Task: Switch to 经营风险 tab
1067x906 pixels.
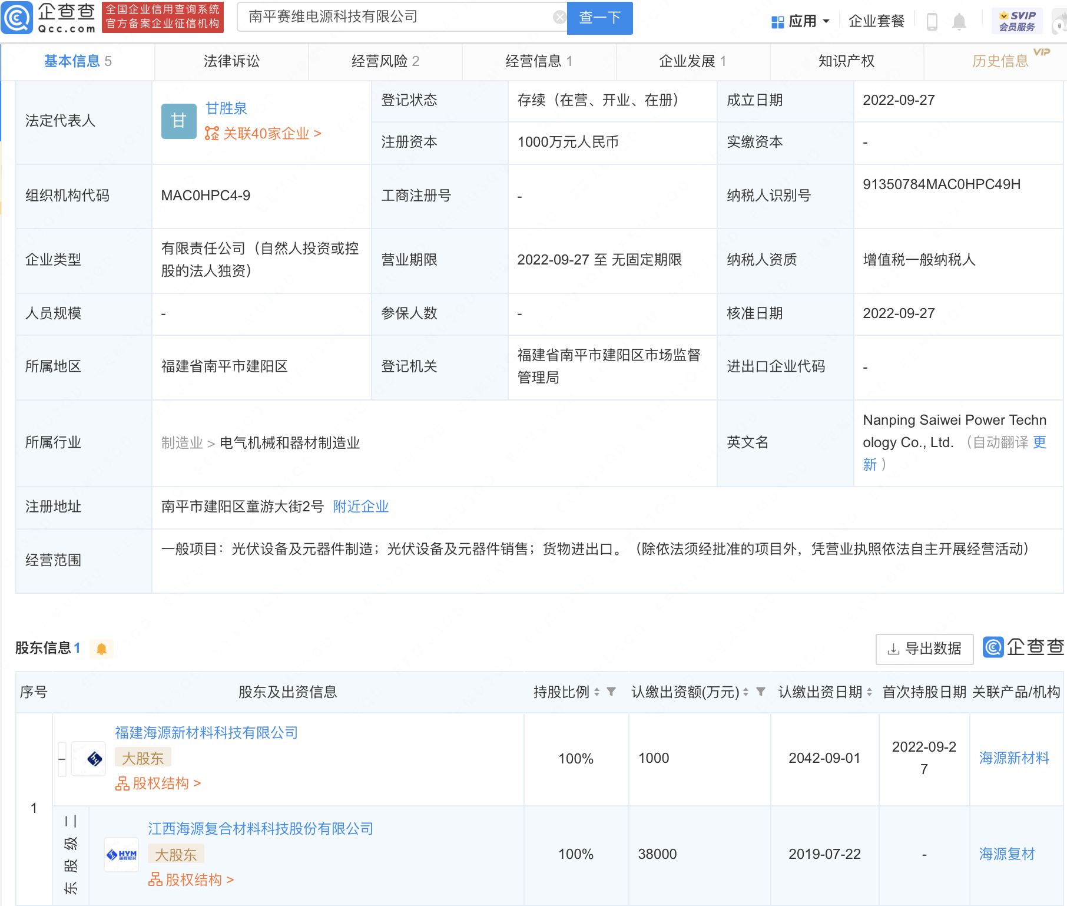Action: pyautogui.click(x=385, y=61)
